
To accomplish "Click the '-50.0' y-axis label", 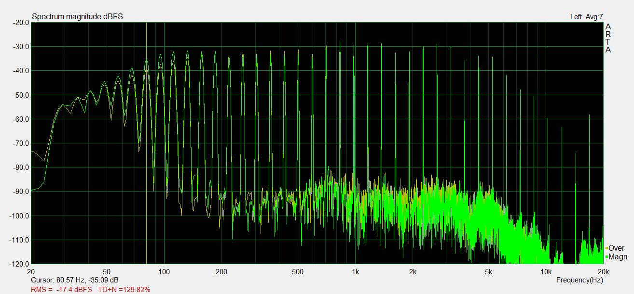I will pos(20,95).
